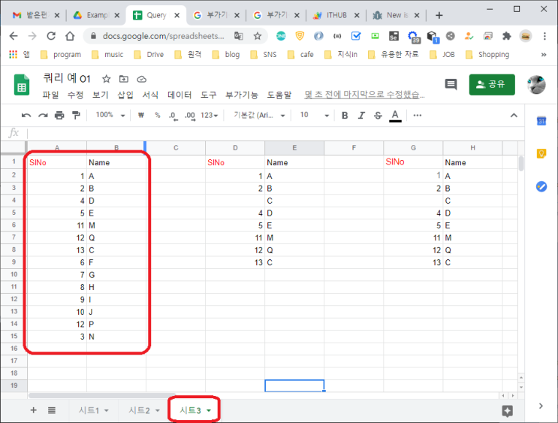Decrease decimal places
The image size is (558, 423).
coord(173,116)
